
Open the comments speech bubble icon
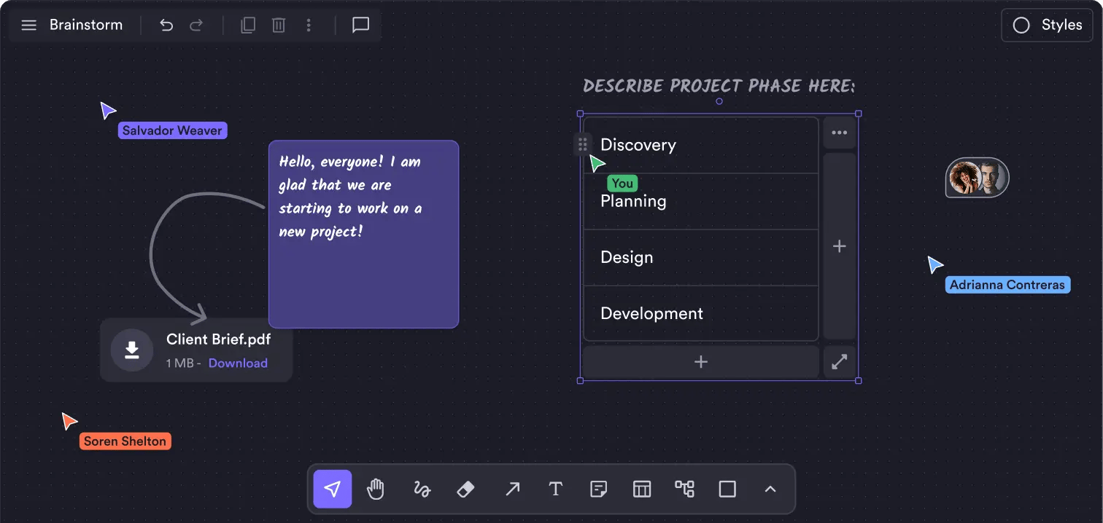(360, 25)
